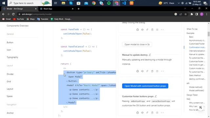Reload the page with browser refresh icon

(x=13, y=14)
